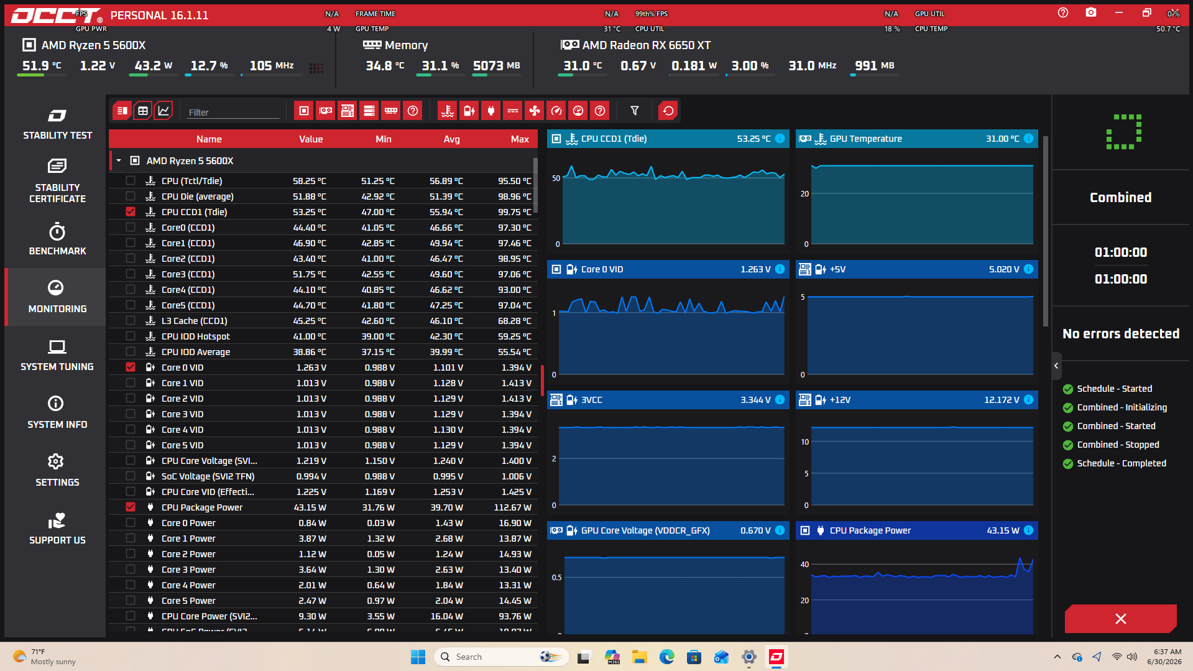
Task: Toggle the storage sensor filter icon
Action: pyautogui.click(x=369, y=111)
